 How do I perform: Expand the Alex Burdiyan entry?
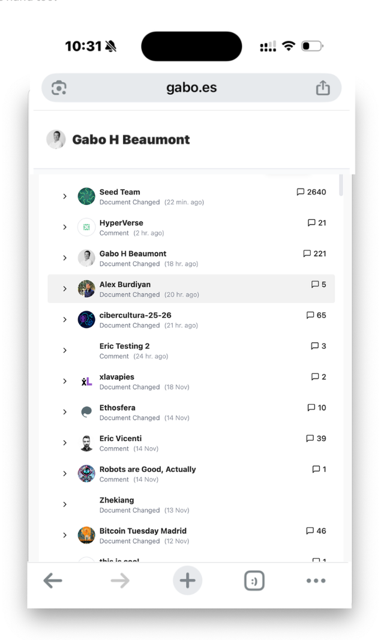[x=65, y=289]
